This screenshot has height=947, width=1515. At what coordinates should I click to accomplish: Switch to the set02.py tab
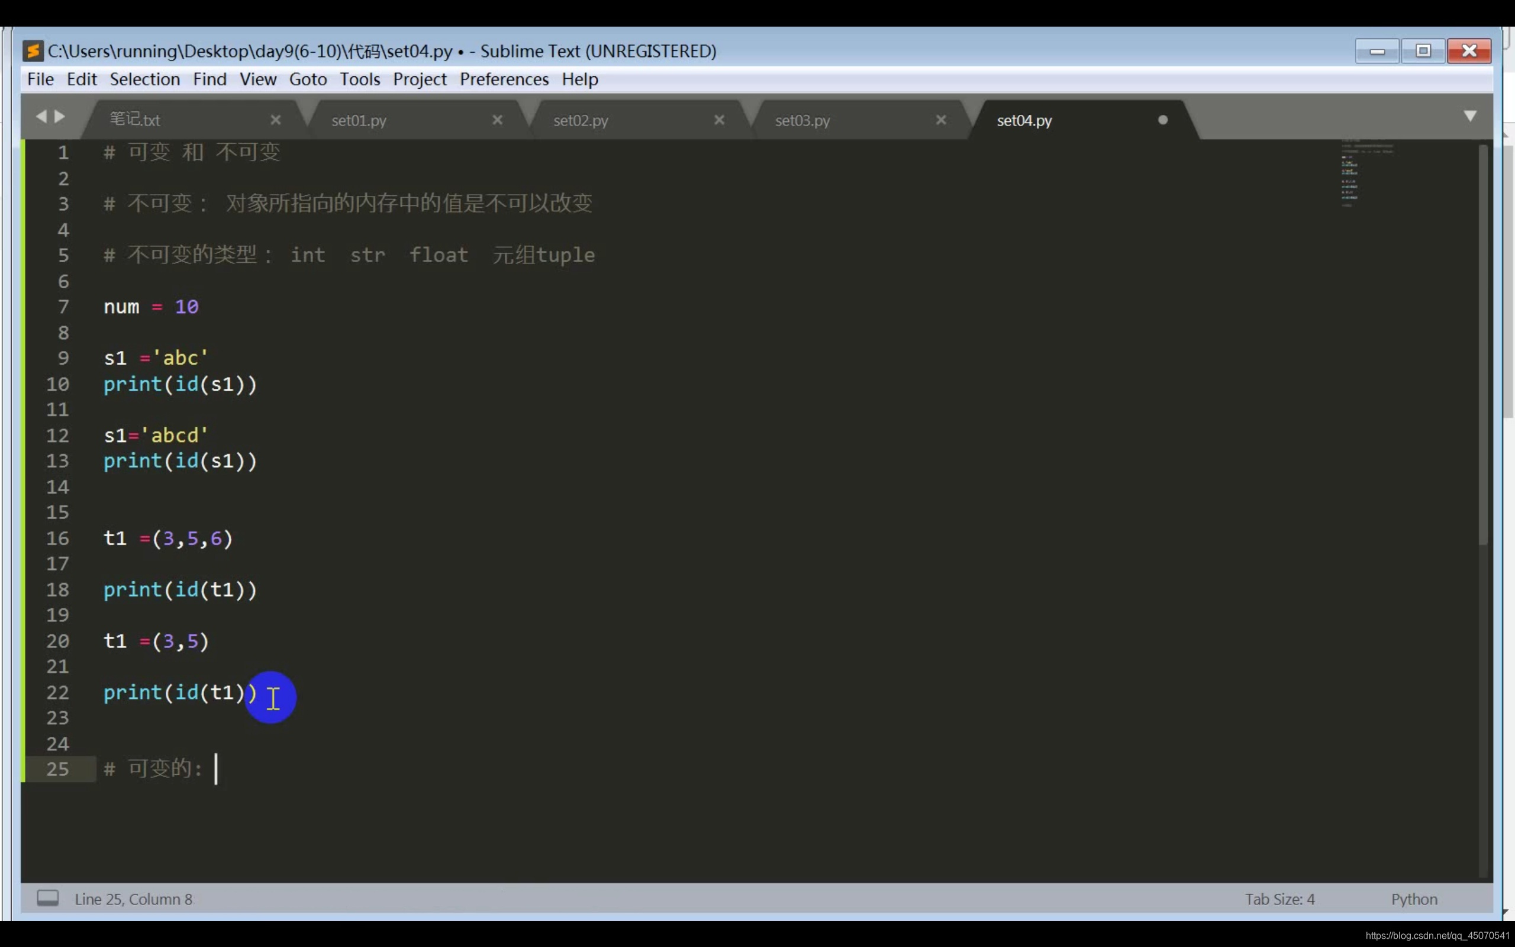pyautogui.click(x=581, y=120)
